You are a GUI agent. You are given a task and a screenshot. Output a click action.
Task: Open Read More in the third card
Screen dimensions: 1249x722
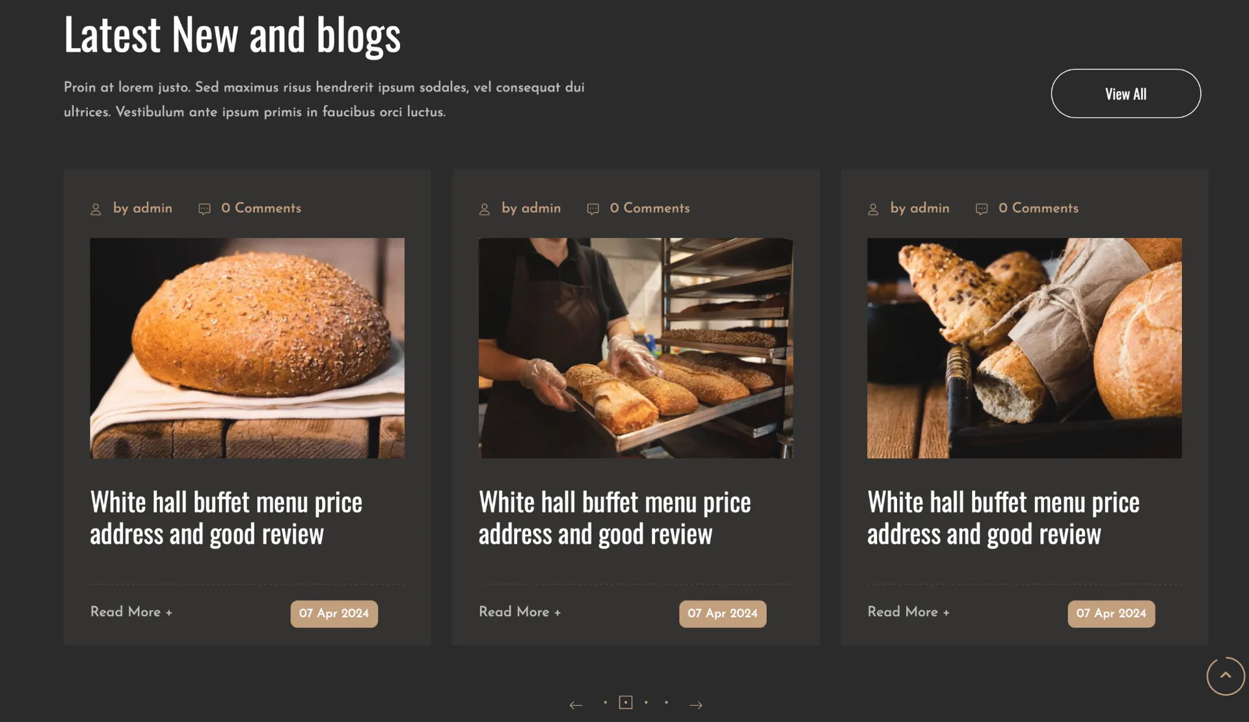click(x=908, y=612)
